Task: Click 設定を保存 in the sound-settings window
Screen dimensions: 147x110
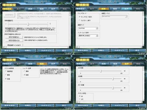Action: point(83,105)
